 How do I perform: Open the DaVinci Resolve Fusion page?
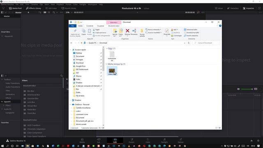131,141
